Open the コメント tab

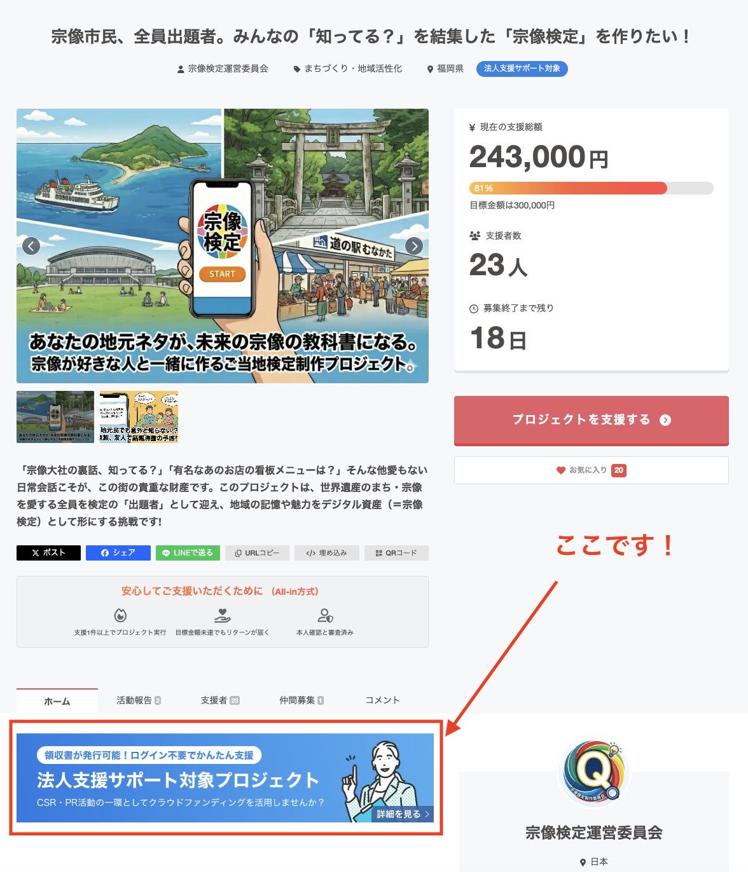tap(382, 700)
